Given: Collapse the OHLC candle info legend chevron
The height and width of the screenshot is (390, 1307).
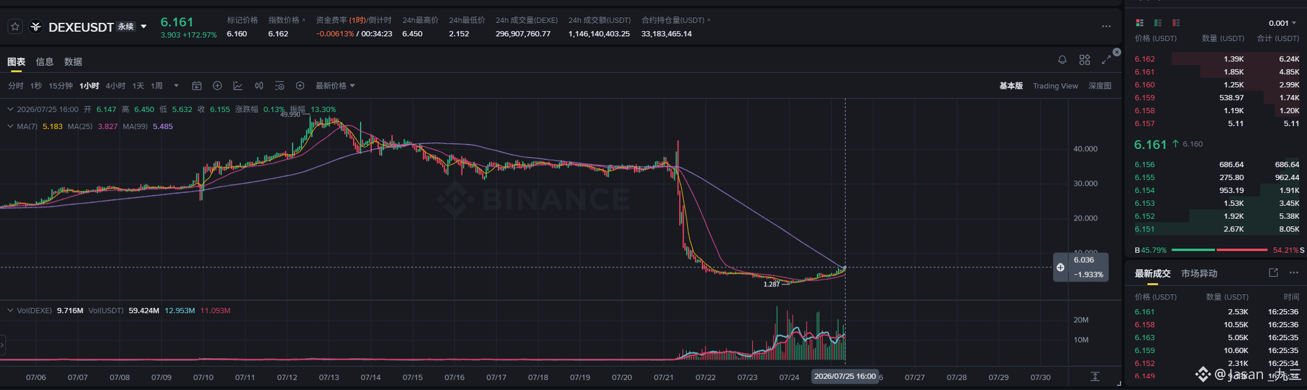Looking at the screenshot, I should [x=10, y=109].
